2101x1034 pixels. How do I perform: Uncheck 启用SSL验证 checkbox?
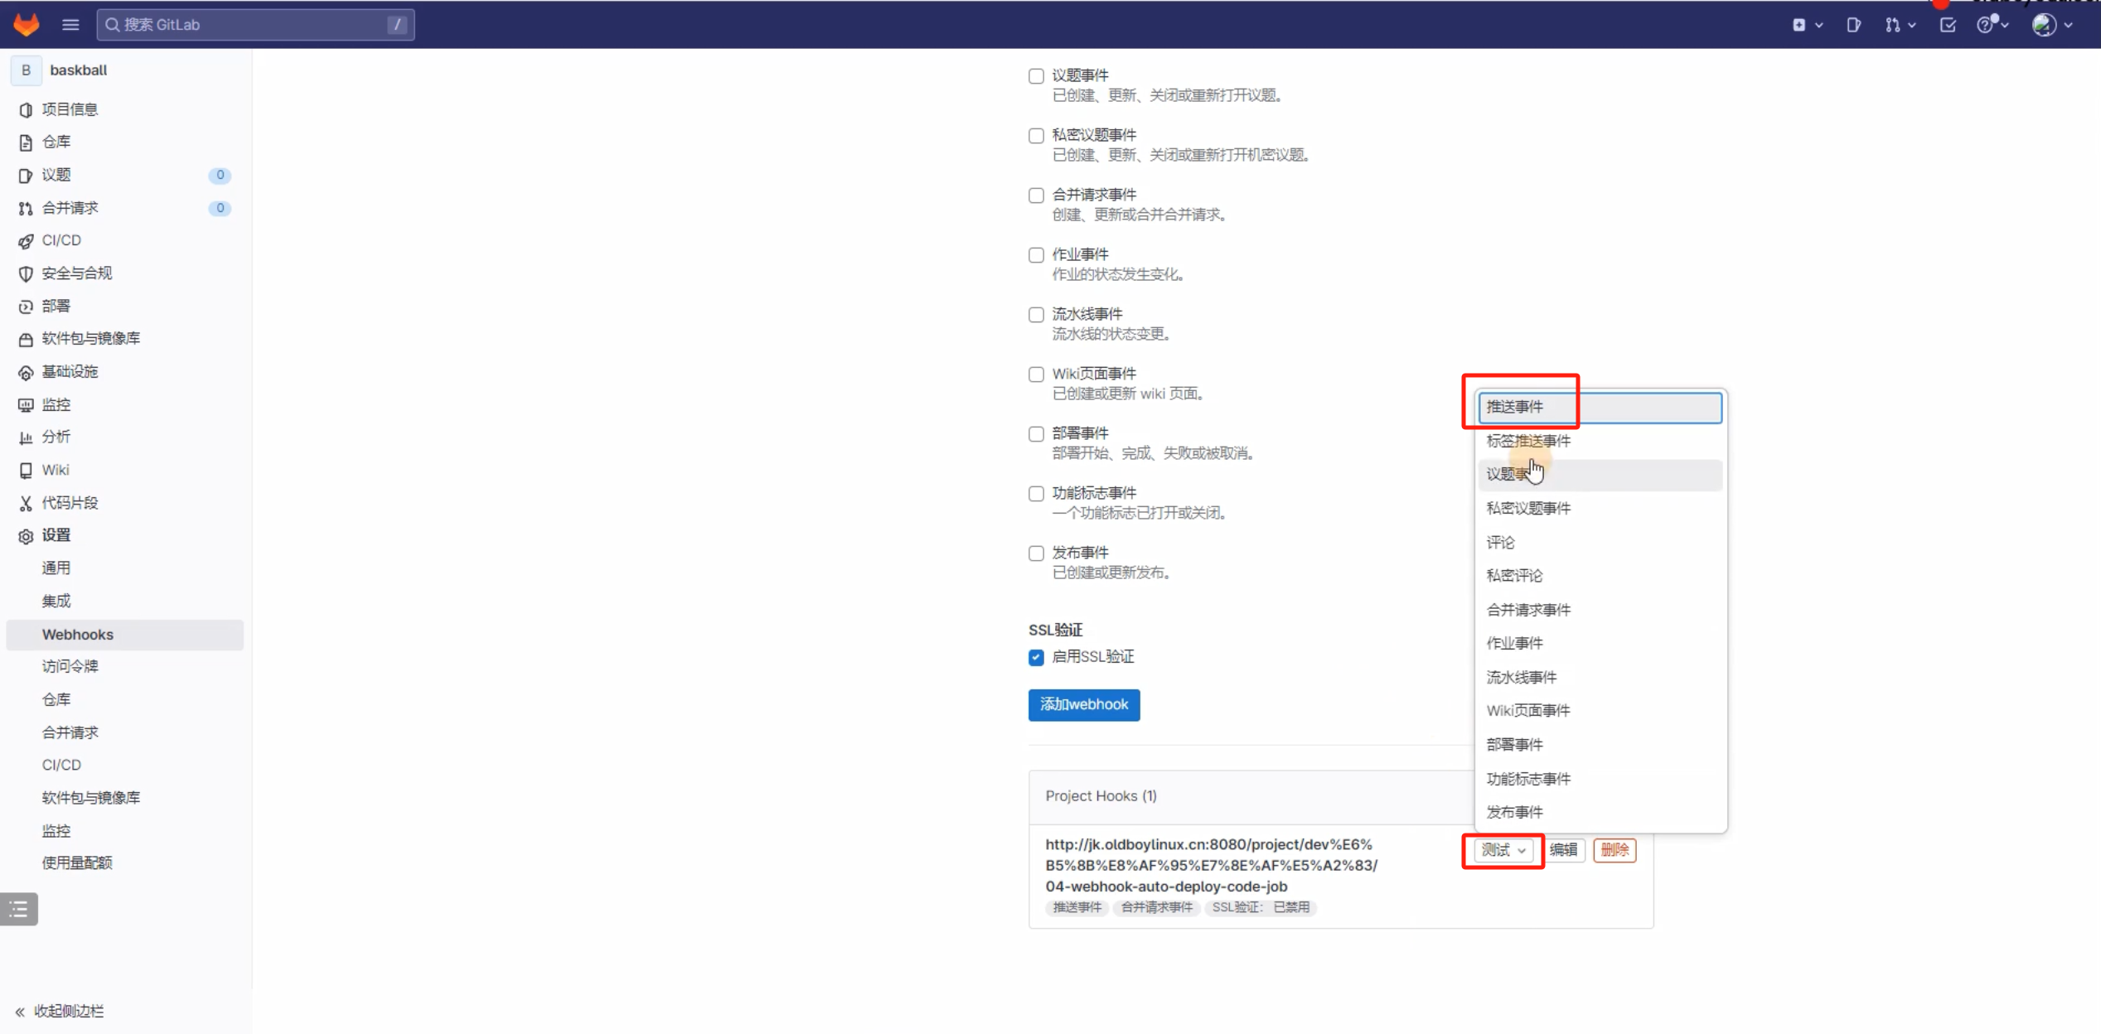coord(1036,658)
